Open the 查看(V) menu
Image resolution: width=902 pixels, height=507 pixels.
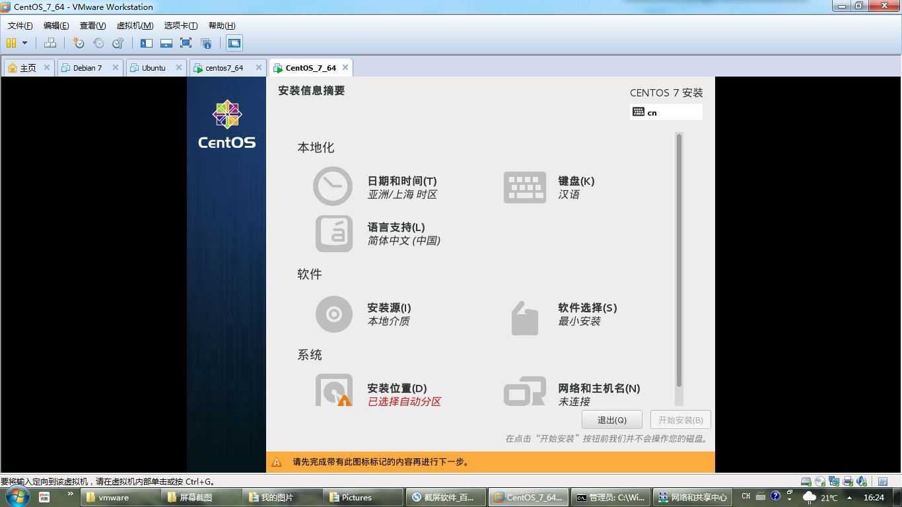pos(92,26)
